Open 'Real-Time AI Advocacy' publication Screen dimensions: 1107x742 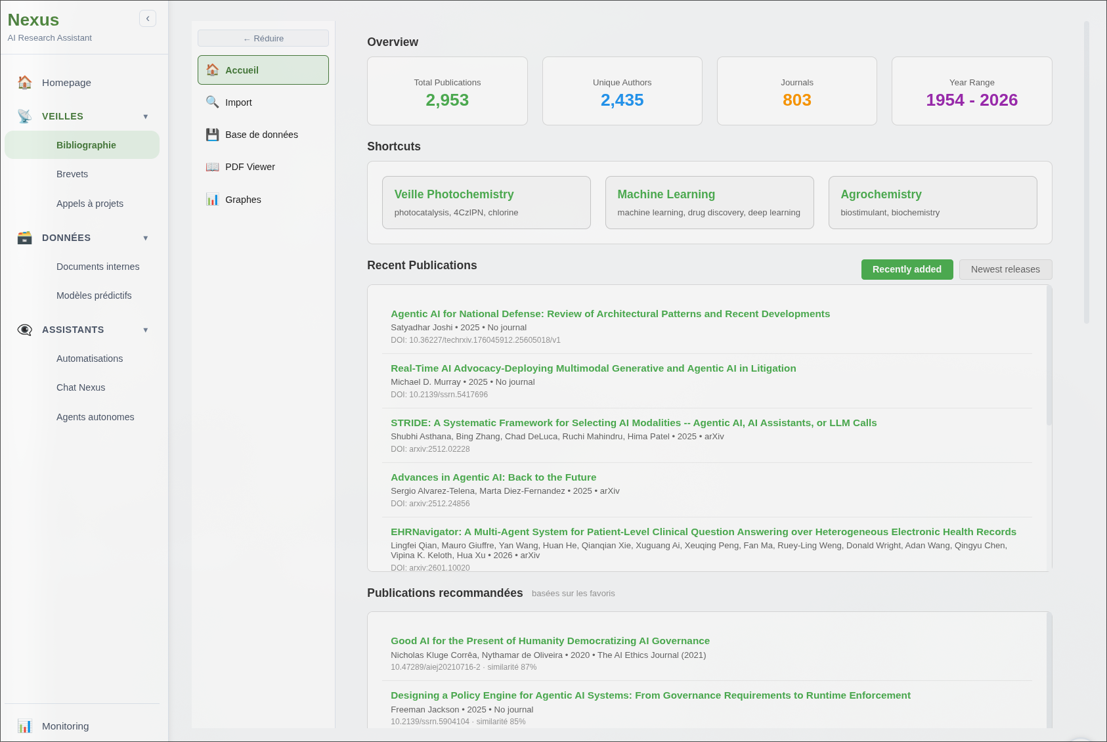click(593, 368)
